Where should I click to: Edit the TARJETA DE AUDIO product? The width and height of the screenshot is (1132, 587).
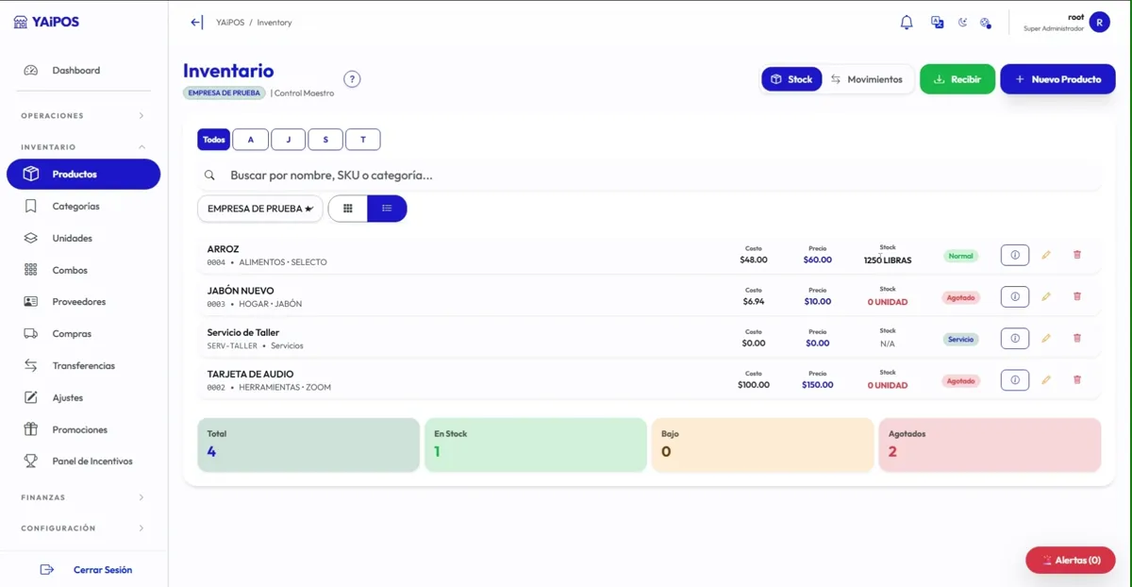[x=1046, y=380]
